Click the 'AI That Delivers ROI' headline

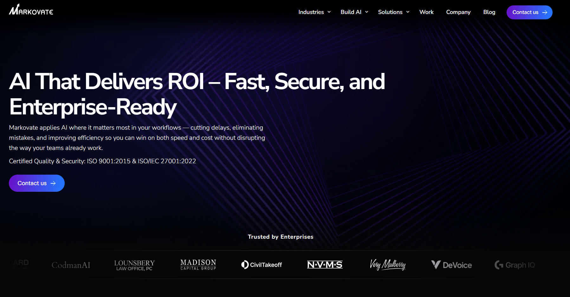[x=197, y=94]
